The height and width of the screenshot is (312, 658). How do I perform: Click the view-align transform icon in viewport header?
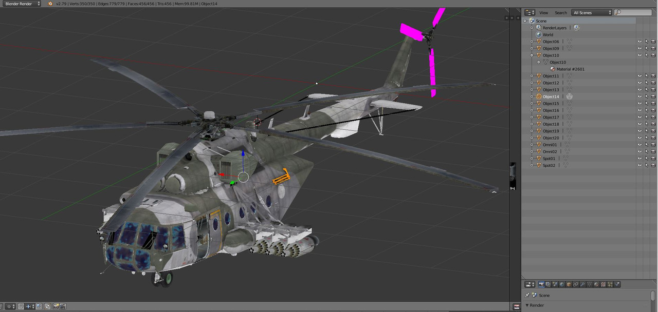coord(47,306)
